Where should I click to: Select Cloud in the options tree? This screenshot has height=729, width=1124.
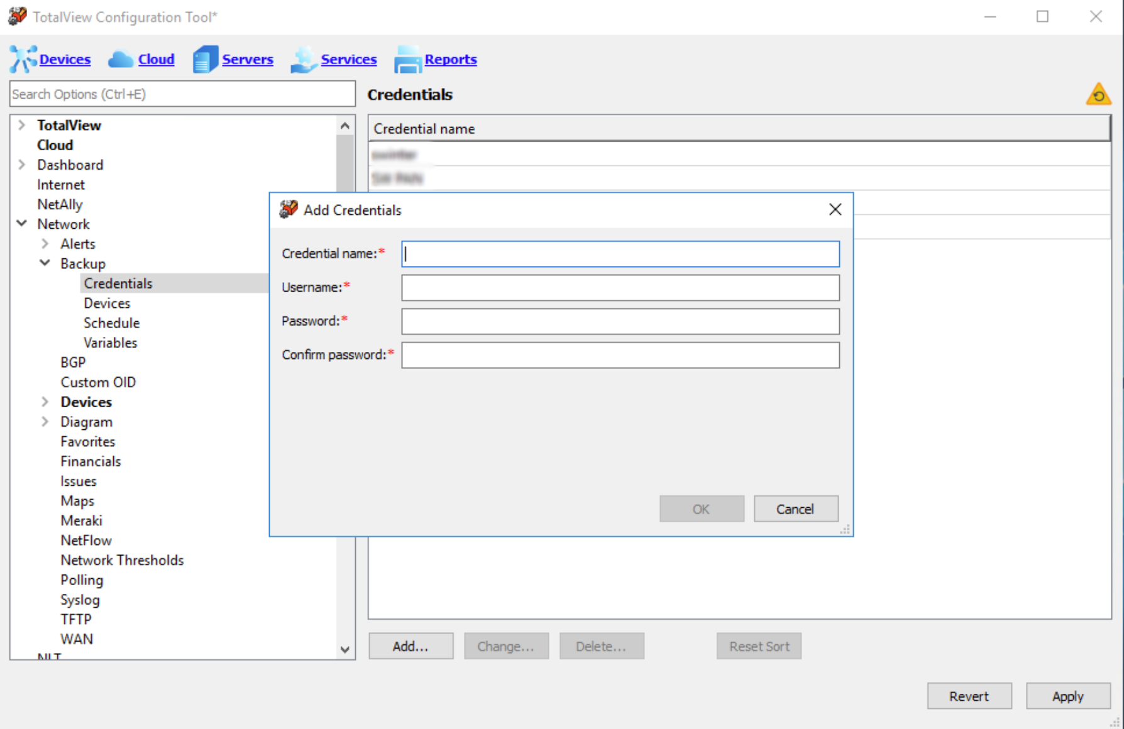click(55, 145)
